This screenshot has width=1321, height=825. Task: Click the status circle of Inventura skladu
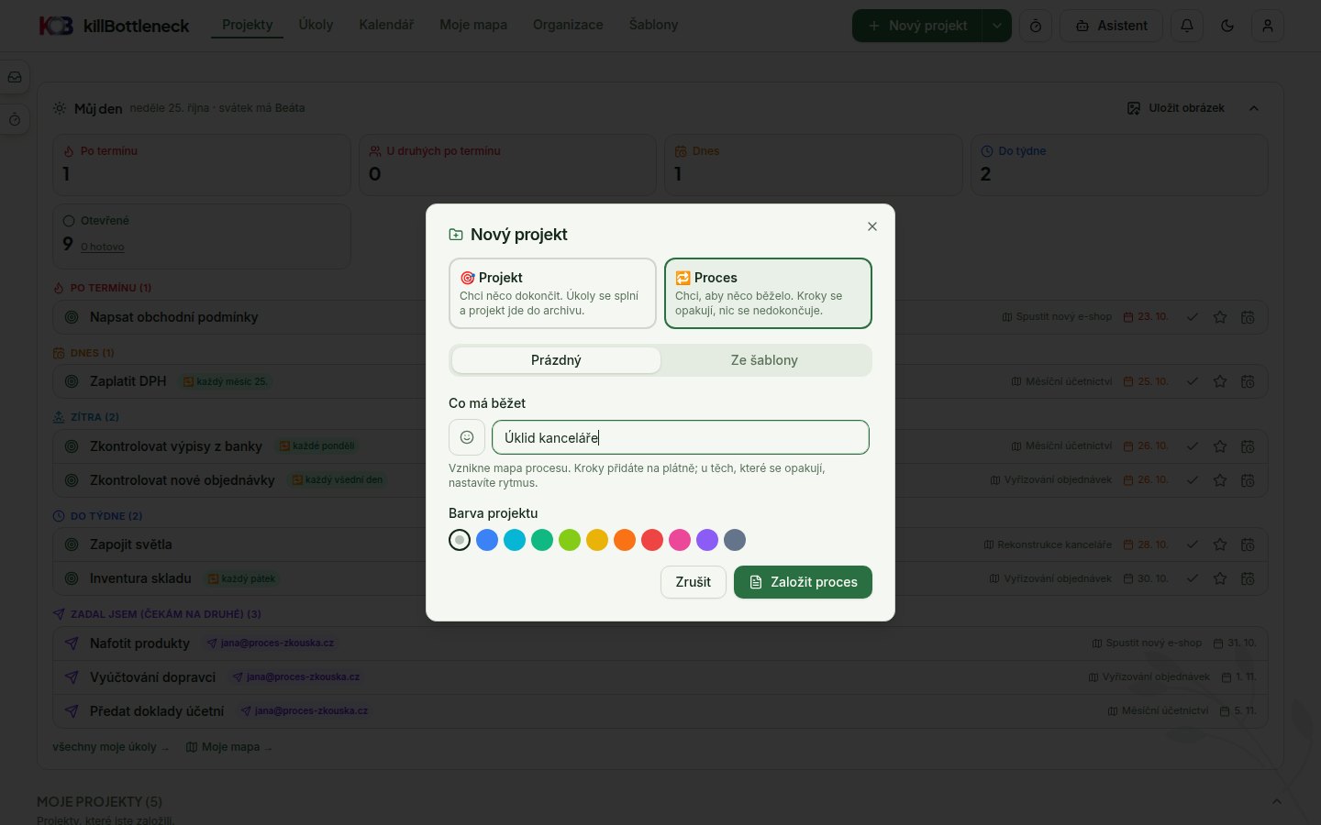coord(72,578)
